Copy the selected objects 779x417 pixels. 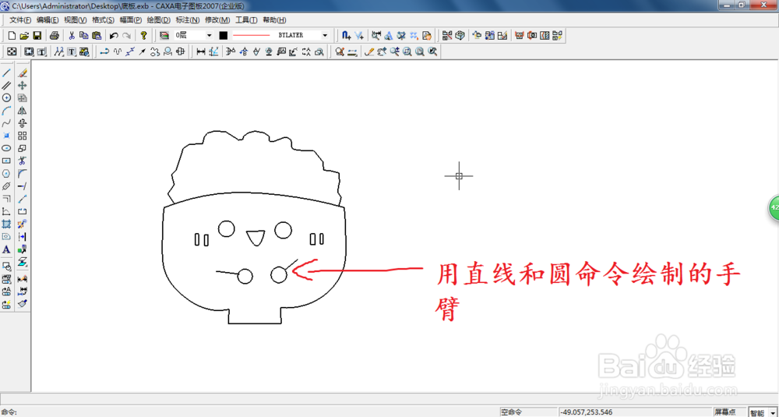(x=84, y=35)
